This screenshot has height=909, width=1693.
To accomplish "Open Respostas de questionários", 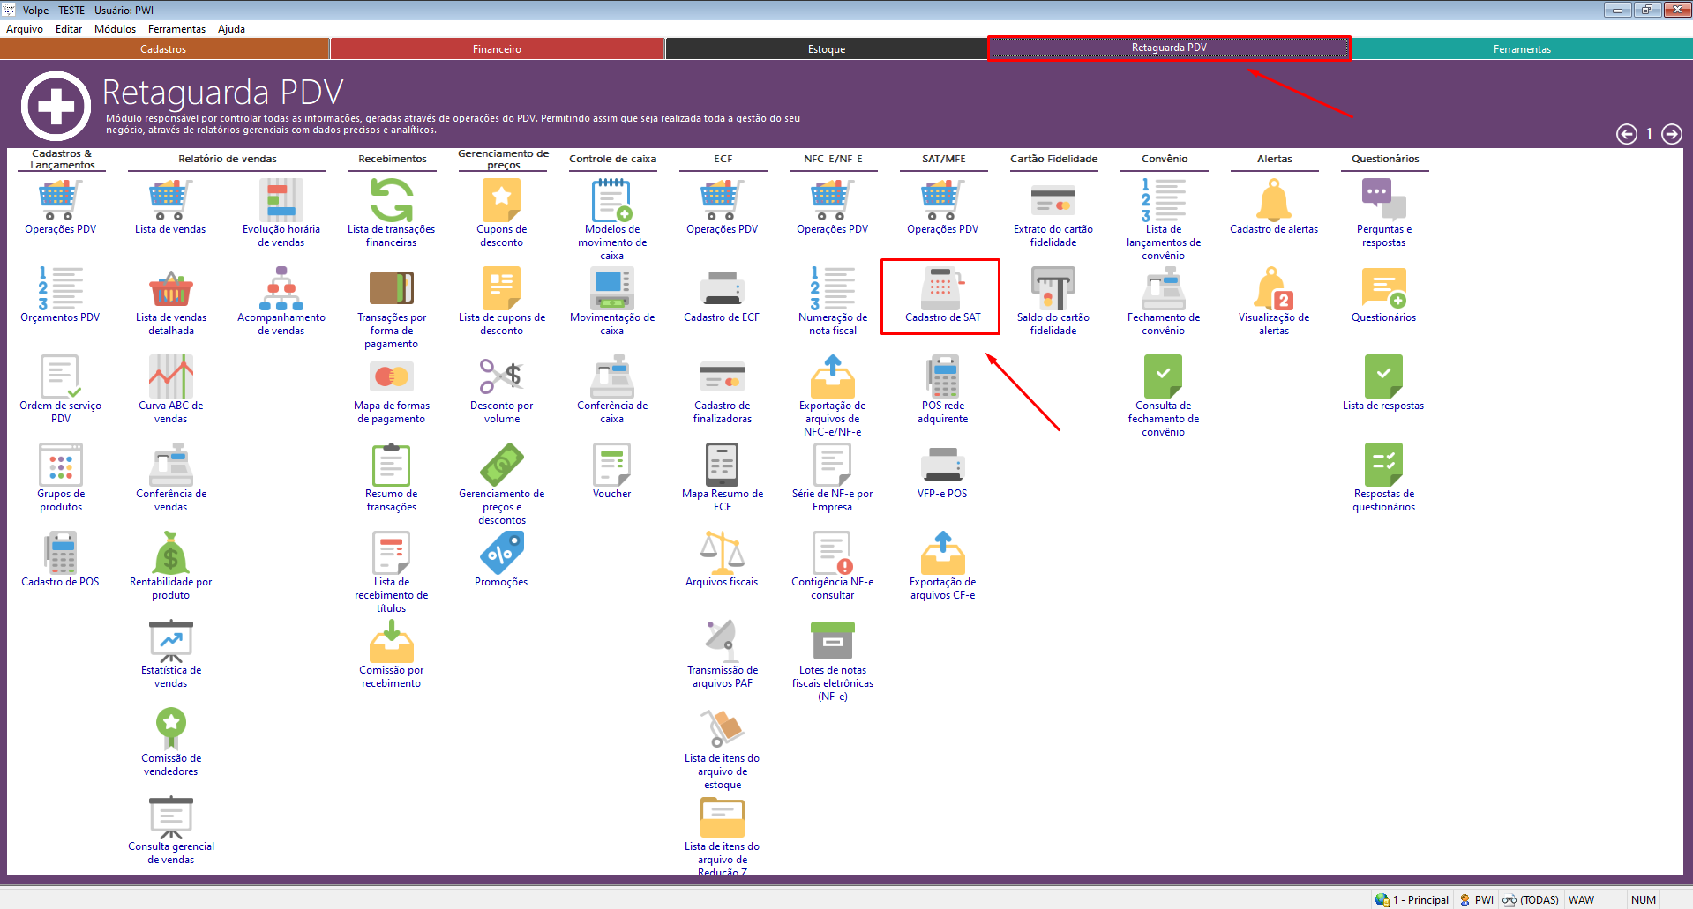I will pos(1384,478).
